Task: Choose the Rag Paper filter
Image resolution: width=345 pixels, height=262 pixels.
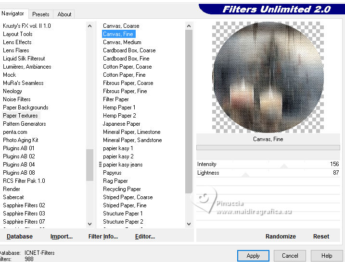Action: [115, 181]
